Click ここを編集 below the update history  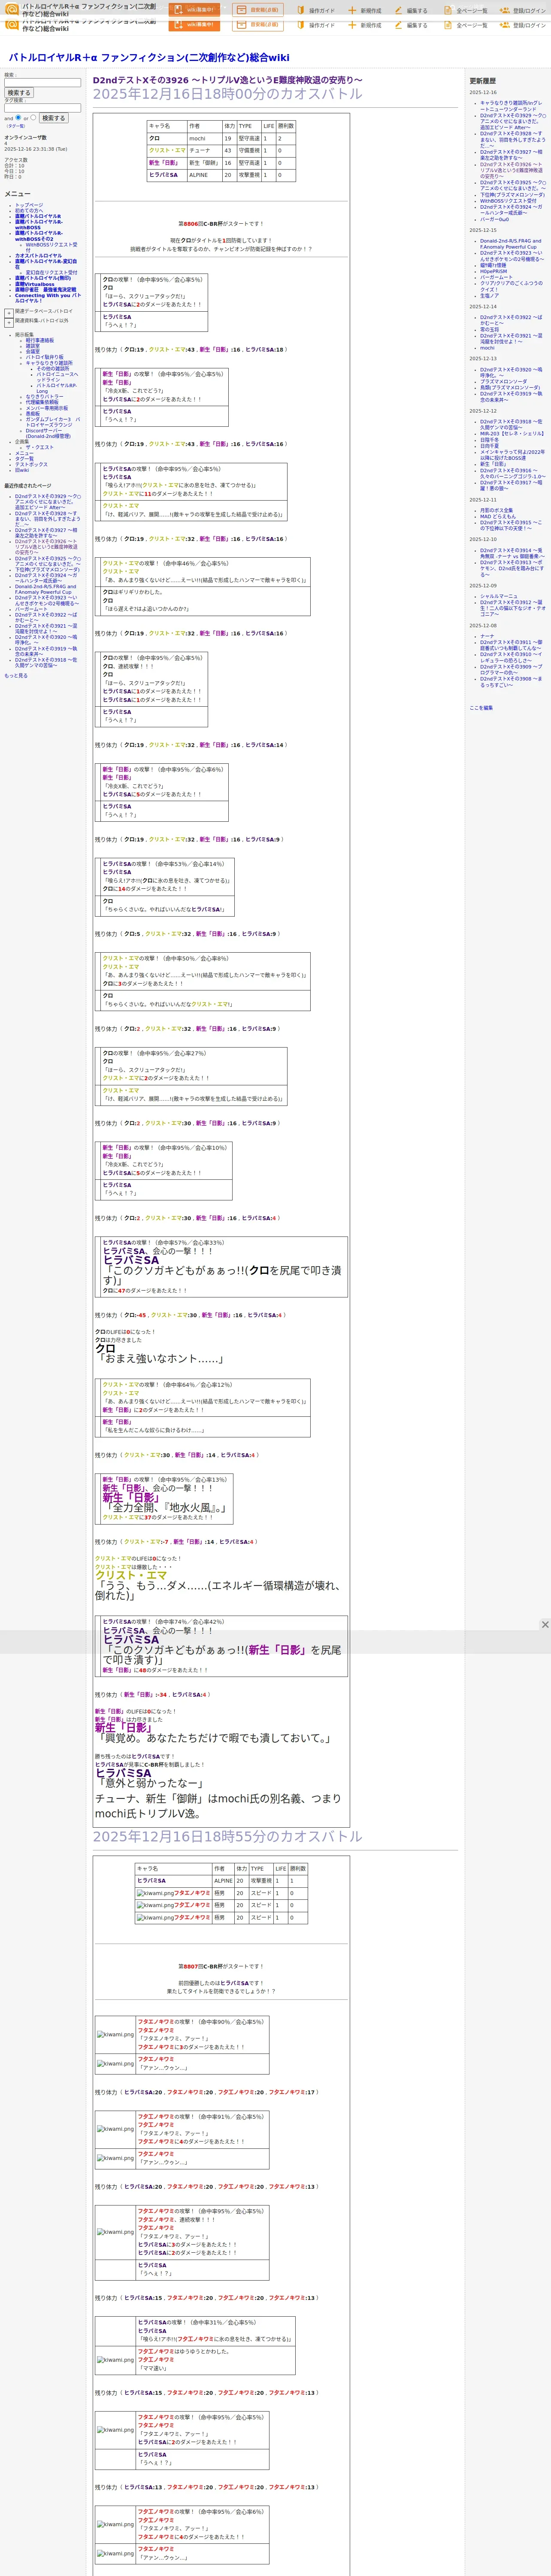point(481,708)
